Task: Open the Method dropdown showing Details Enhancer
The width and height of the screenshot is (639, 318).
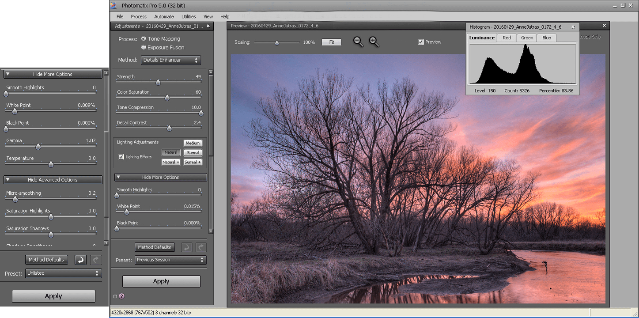Action: click(x=171, y=60)
